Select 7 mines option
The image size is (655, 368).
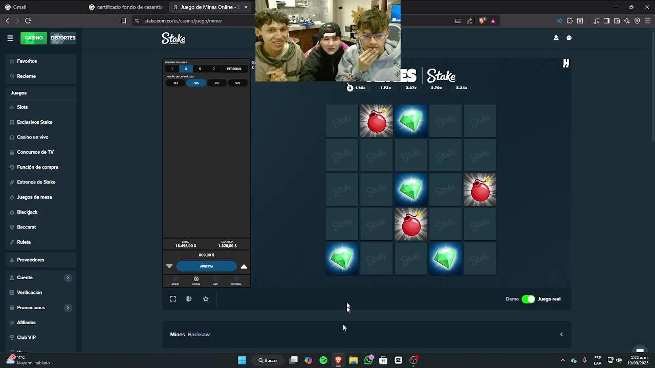point(214,68)
